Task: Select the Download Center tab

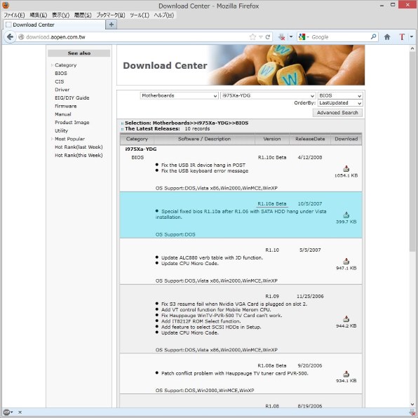Action: (54, 25)
